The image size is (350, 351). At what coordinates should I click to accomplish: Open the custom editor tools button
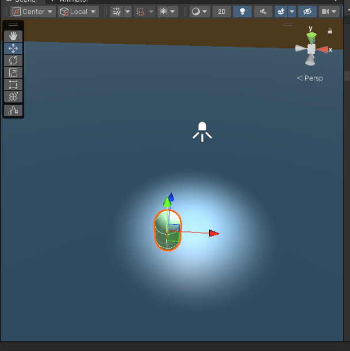(x=13, y=110)
